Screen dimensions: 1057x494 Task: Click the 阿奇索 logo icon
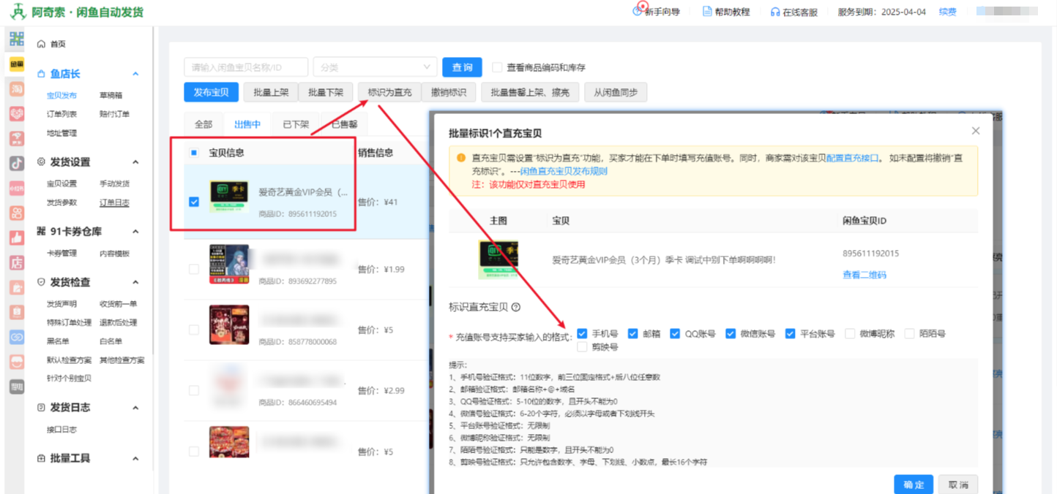click(x=18, y=12)
